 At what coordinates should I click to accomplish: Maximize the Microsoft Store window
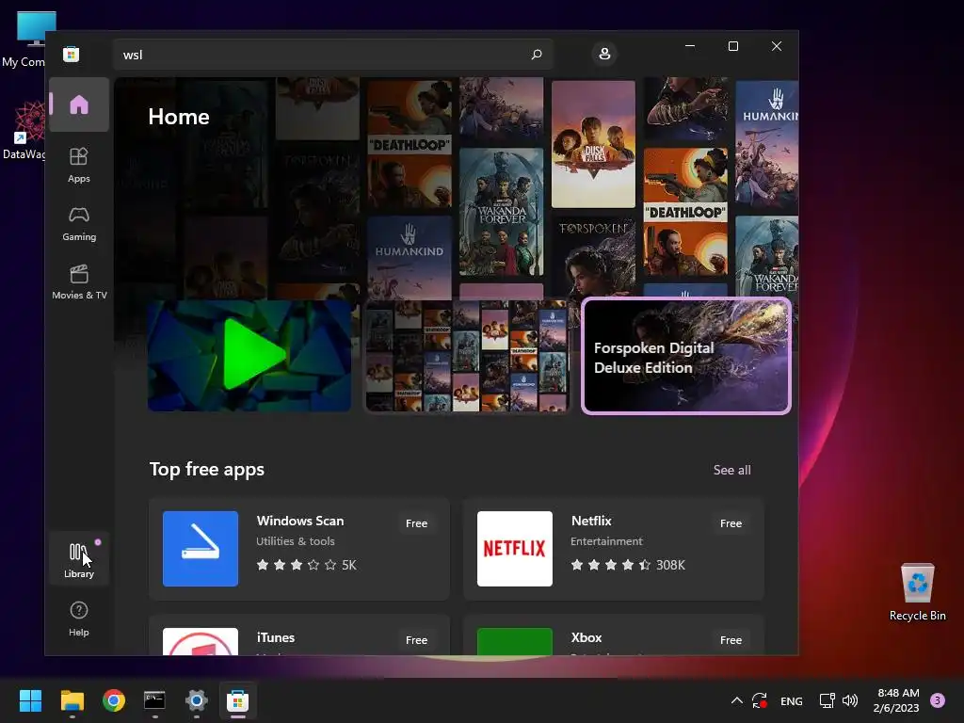732,46
